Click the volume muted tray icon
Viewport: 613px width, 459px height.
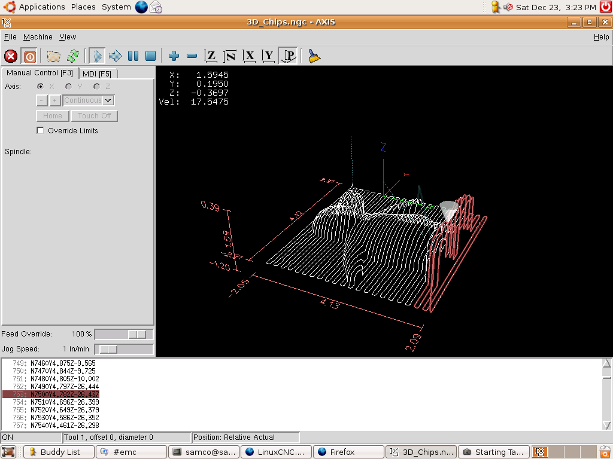click(508, 7)
